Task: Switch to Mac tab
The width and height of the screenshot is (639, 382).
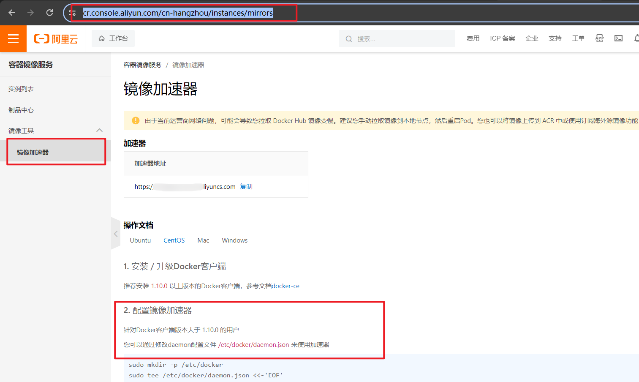Action: (x=203, y=240)
